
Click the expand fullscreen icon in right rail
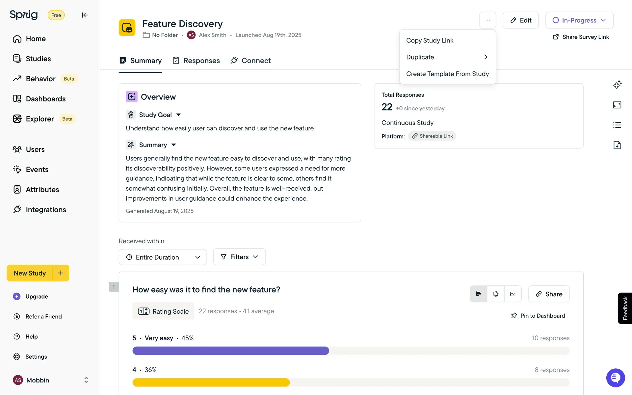click(617, 105)
